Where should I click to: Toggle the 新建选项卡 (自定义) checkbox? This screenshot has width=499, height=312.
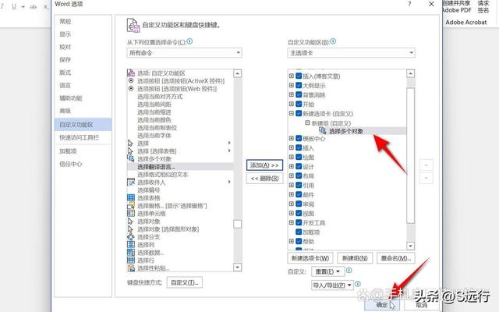point(299,113)
